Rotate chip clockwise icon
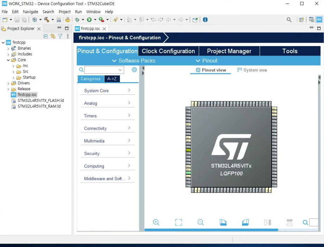This screenshot has width=324, height=247. pos(223,222)
